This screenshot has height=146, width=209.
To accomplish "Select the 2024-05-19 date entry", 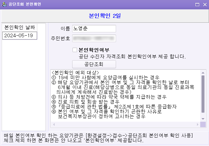I will click(x=19, y=36).
